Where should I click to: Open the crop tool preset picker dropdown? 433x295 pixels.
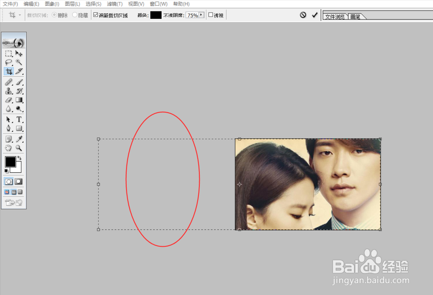(x=20, y=15)
